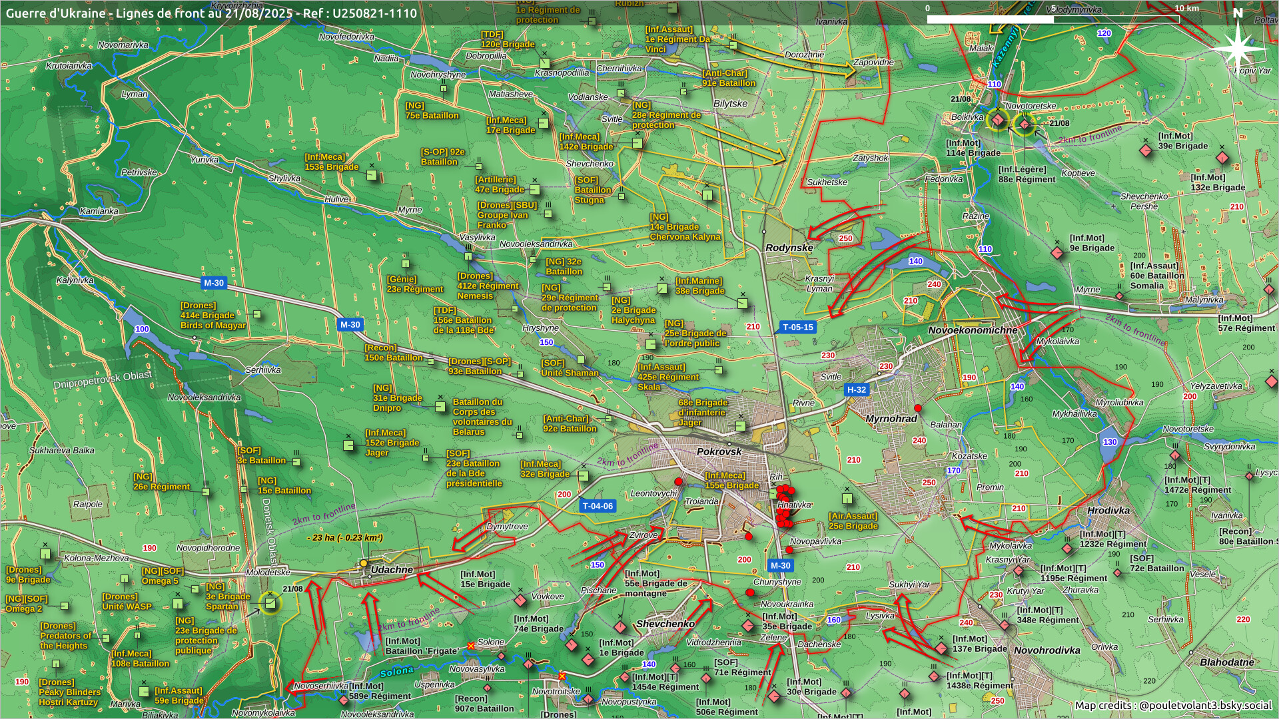Click the 414e Brigade Birds of Magyar unit marker

click(x=257, y=314)
